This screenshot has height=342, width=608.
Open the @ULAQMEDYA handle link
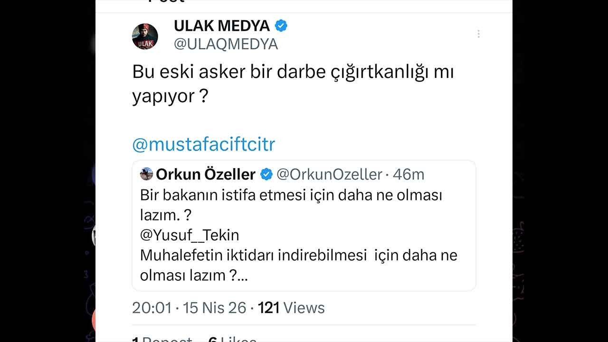click(226, 44)
